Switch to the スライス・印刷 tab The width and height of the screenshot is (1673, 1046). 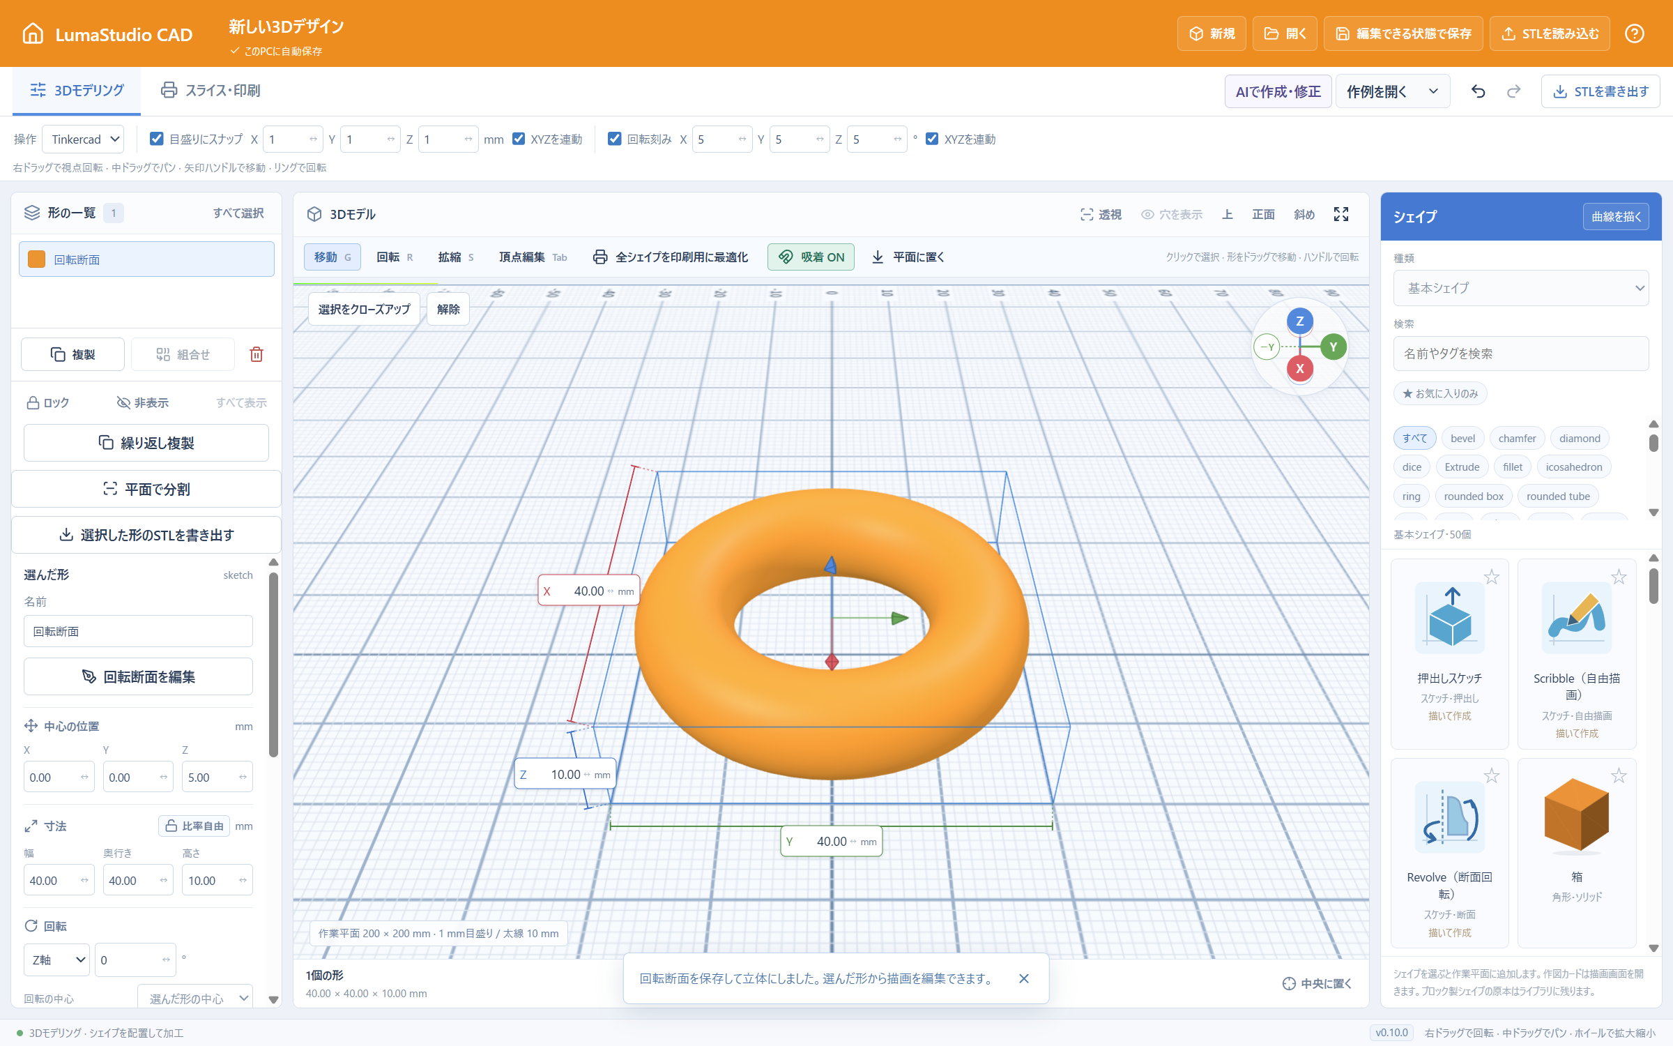coord(211,91)
